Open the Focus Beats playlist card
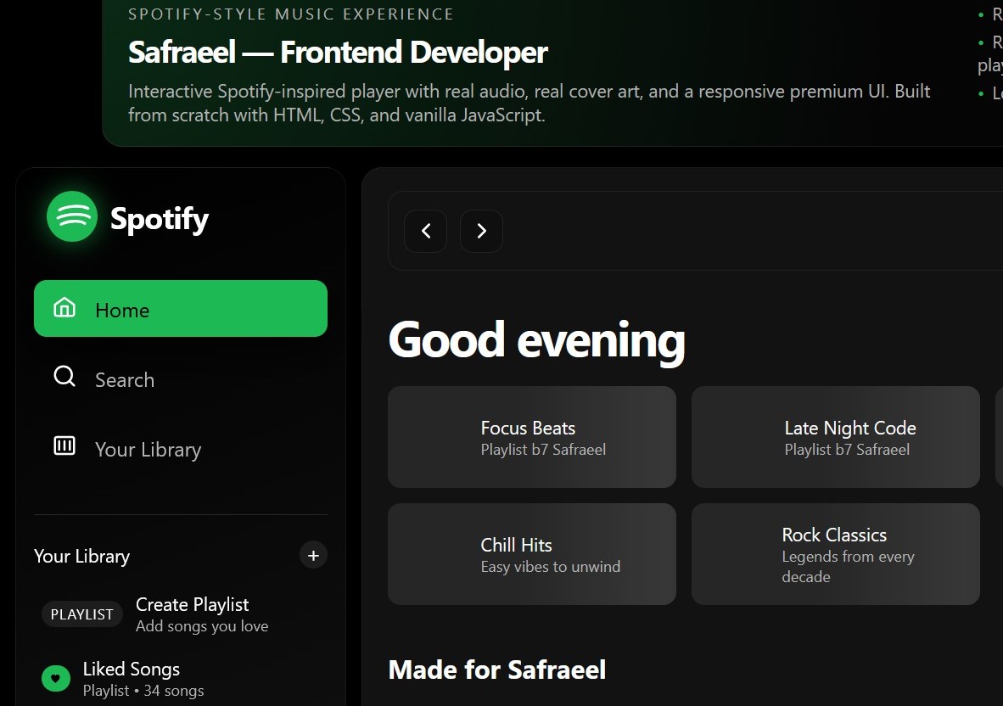1003x706 pixels. coord(531,436)
